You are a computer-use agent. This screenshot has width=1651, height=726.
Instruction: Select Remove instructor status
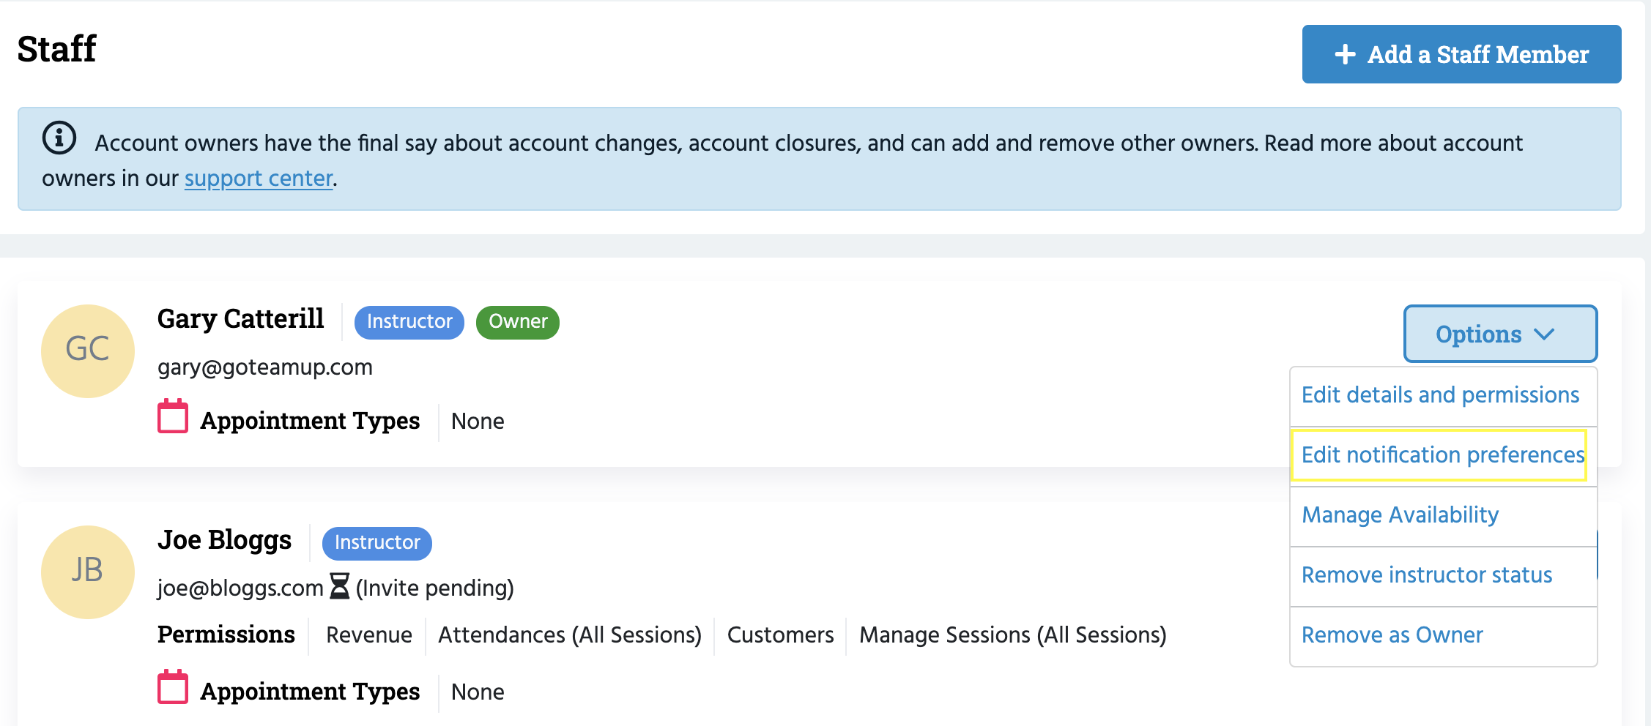(x=1426, y=575)
